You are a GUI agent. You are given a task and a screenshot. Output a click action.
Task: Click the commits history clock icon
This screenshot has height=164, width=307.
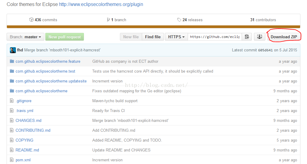31,20
